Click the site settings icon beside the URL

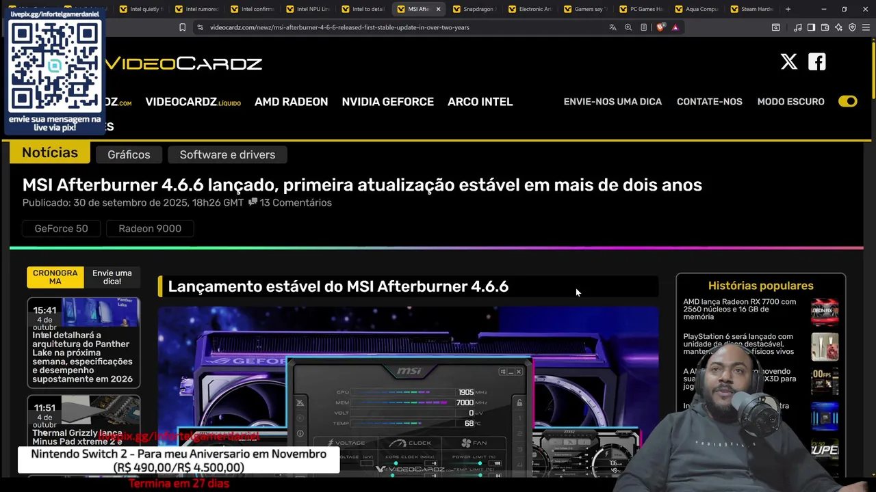tap(200, 27)
